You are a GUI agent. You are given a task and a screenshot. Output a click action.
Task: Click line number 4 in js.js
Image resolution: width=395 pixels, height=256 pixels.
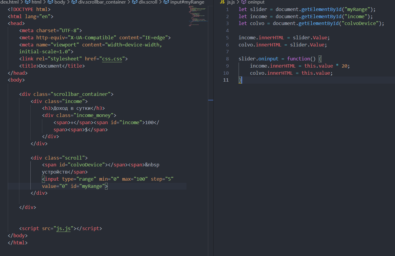pyautogui.click(x=227, y=30)
